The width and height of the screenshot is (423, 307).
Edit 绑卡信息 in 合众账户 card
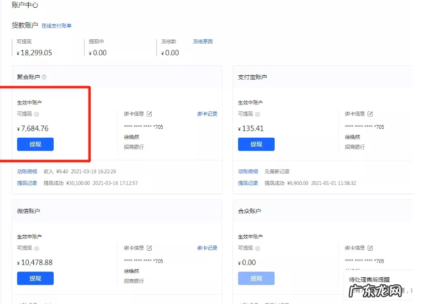370,248
